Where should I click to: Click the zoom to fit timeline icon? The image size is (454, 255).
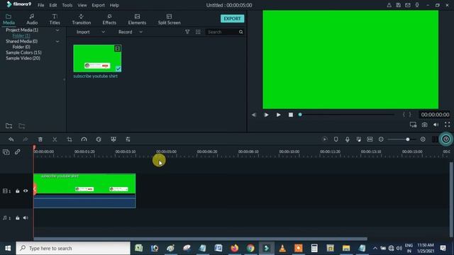coord(370,140)
